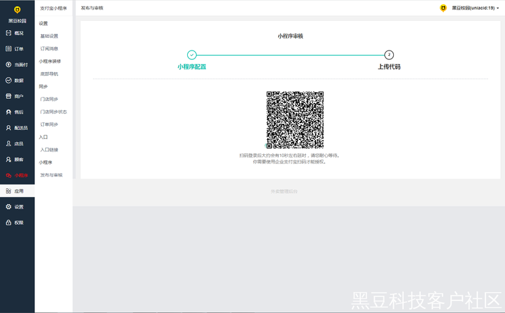Click the 上传代码 step label
The image size is (505, 313).
389,67
